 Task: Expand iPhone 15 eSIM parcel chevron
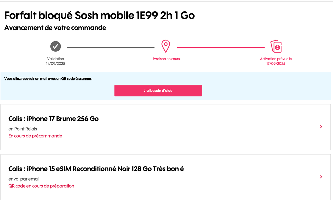pyautogui.click(x=321, y=177)
